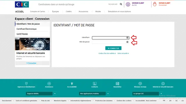Image resolution: width=186 pixels, height=104 pixels.
Task: Click the Devenir client star icon
Action: click(128, 4)
